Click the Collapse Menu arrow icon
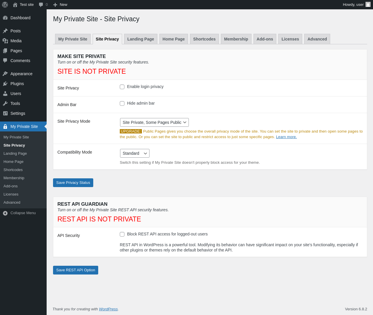 (5, 213)
